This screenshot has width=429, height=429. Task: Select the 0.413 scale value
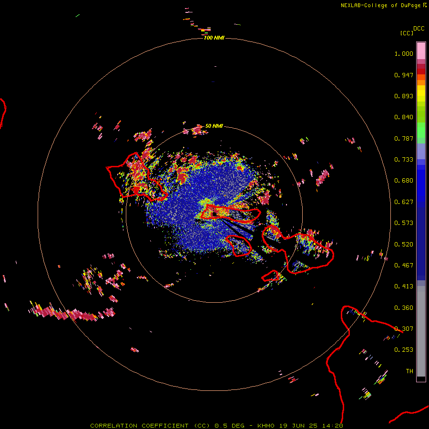404,286
